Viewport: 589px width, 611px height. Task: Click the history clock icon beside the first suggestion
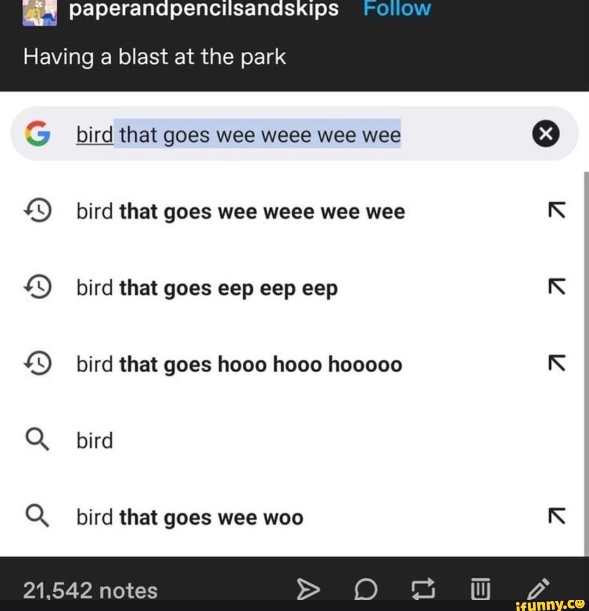click(x=37, y=211)
